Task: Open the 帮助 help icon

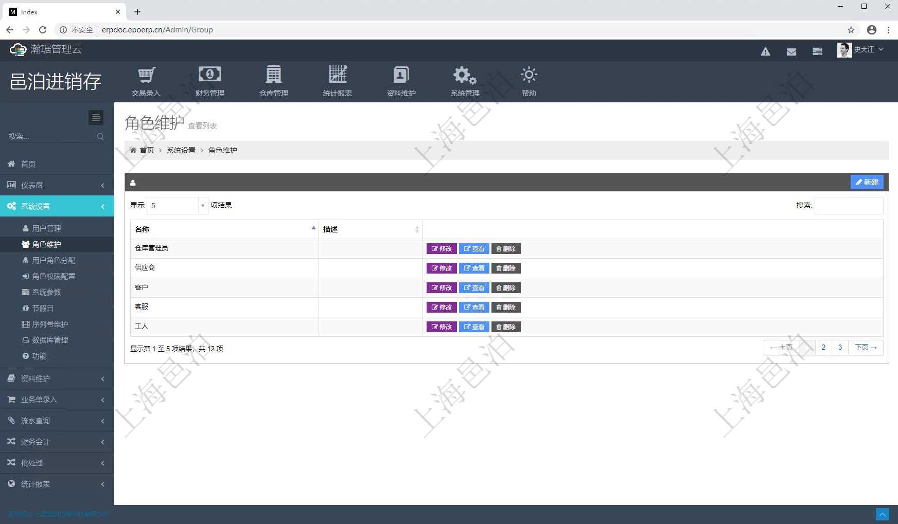Action: click(529, 76)
